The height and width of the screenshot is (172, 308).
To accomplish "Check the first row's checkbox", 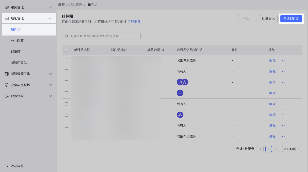I will point(67,60).
